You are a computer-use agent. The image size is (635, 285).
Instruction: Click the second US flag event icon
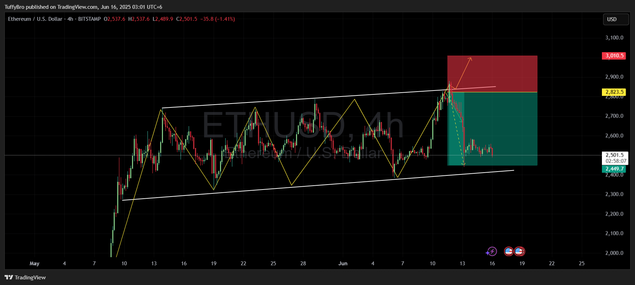tap(519, 251)
